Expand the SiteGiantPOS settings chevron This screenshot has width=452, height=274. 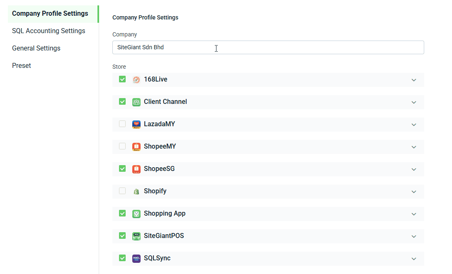click(x=413, y=236)
